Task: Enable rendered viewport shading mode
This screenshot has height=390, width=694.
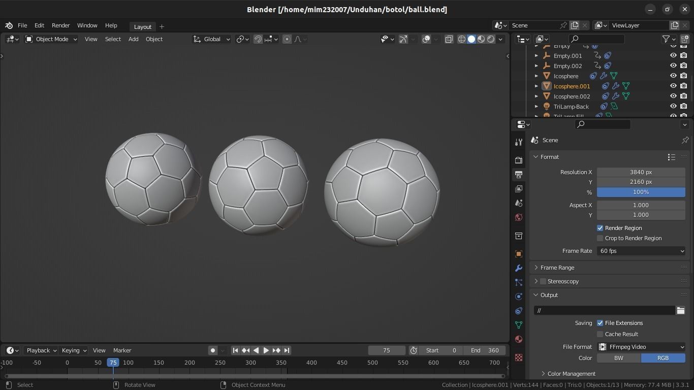Action: [x=491, y=39]
